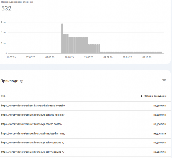The image size is (172, 158).
Task: Click the 3 тис. axis label
Action: (x=4, y=43)
